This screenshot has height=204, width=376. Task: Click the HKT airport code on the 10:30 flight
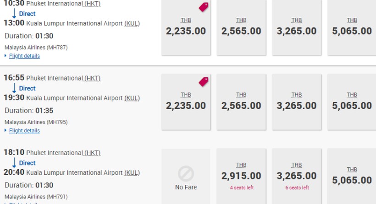(x=92, y=4)
